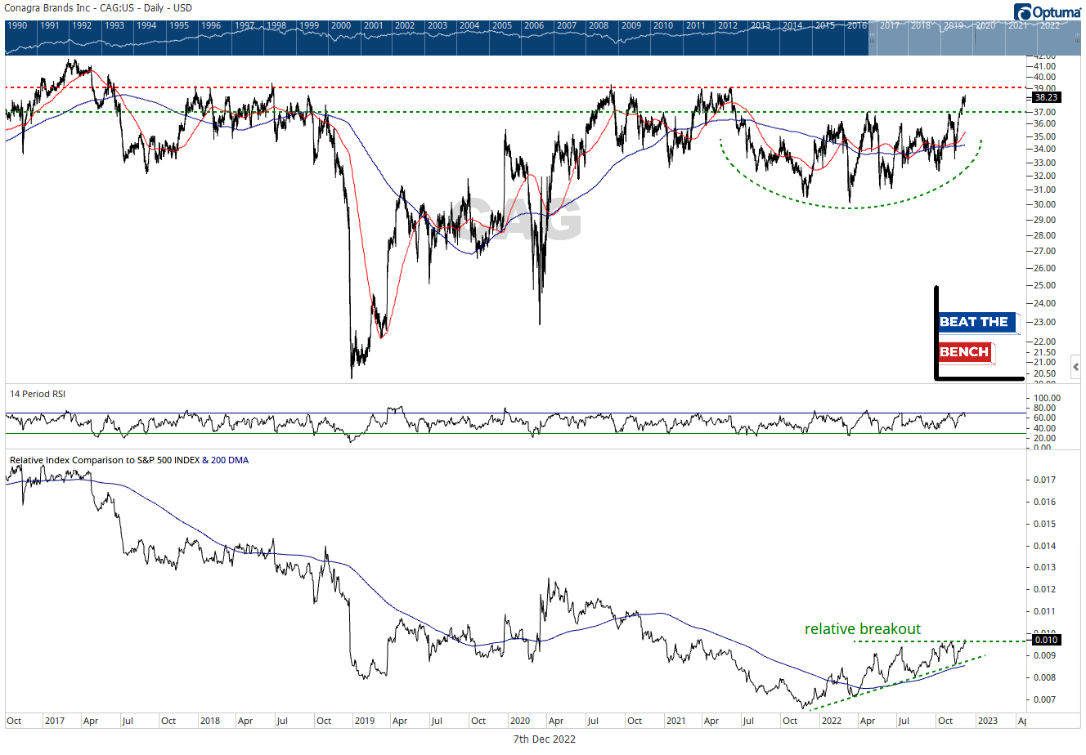This screenshot has height=755, width=1086.
Task: Click the 200 DMA label text
Action: (230, 460)
